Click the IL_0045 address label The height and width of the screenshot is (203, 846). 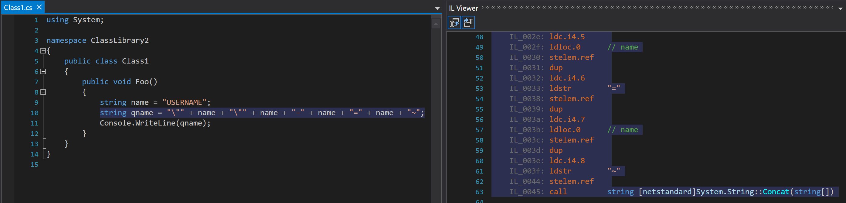click(527, 191)
